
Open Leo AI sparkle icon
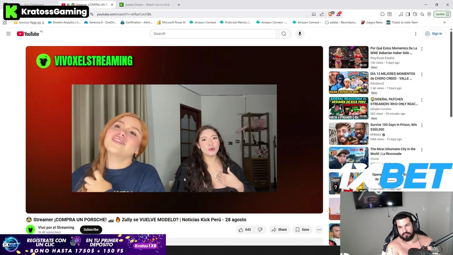tap(422, 14)
